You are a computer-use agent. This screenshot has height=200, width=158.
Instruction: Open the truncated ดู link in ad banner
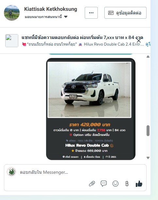pyautogui.click(x=148, y=44)
